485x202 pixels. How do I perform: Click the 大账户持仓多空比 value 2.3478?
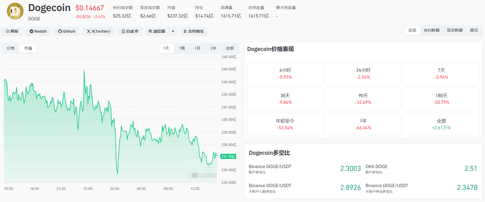tap(467, 188)
